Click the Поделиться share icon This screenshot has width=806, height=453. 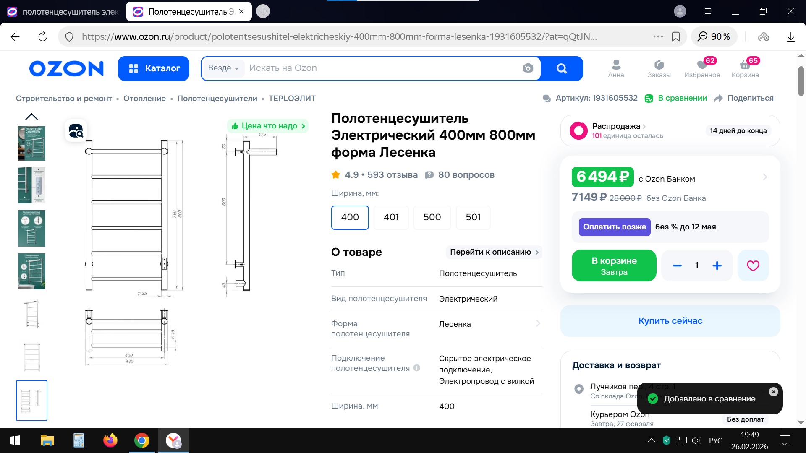719,98
